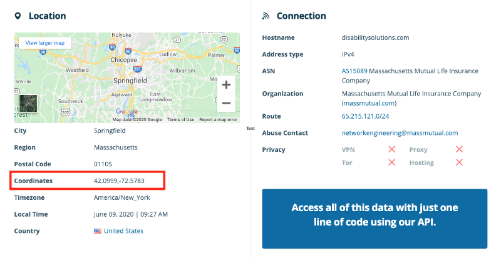This screenshot has height=258, width=501.
Task: Click the location pin icon
Action: (x=18, y=16)
